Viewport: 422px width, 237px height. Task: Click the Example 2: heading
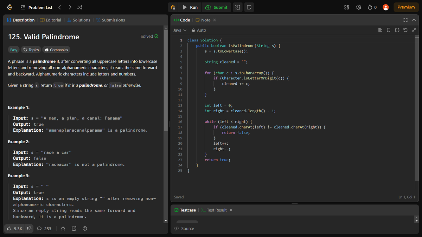[19, 141]
